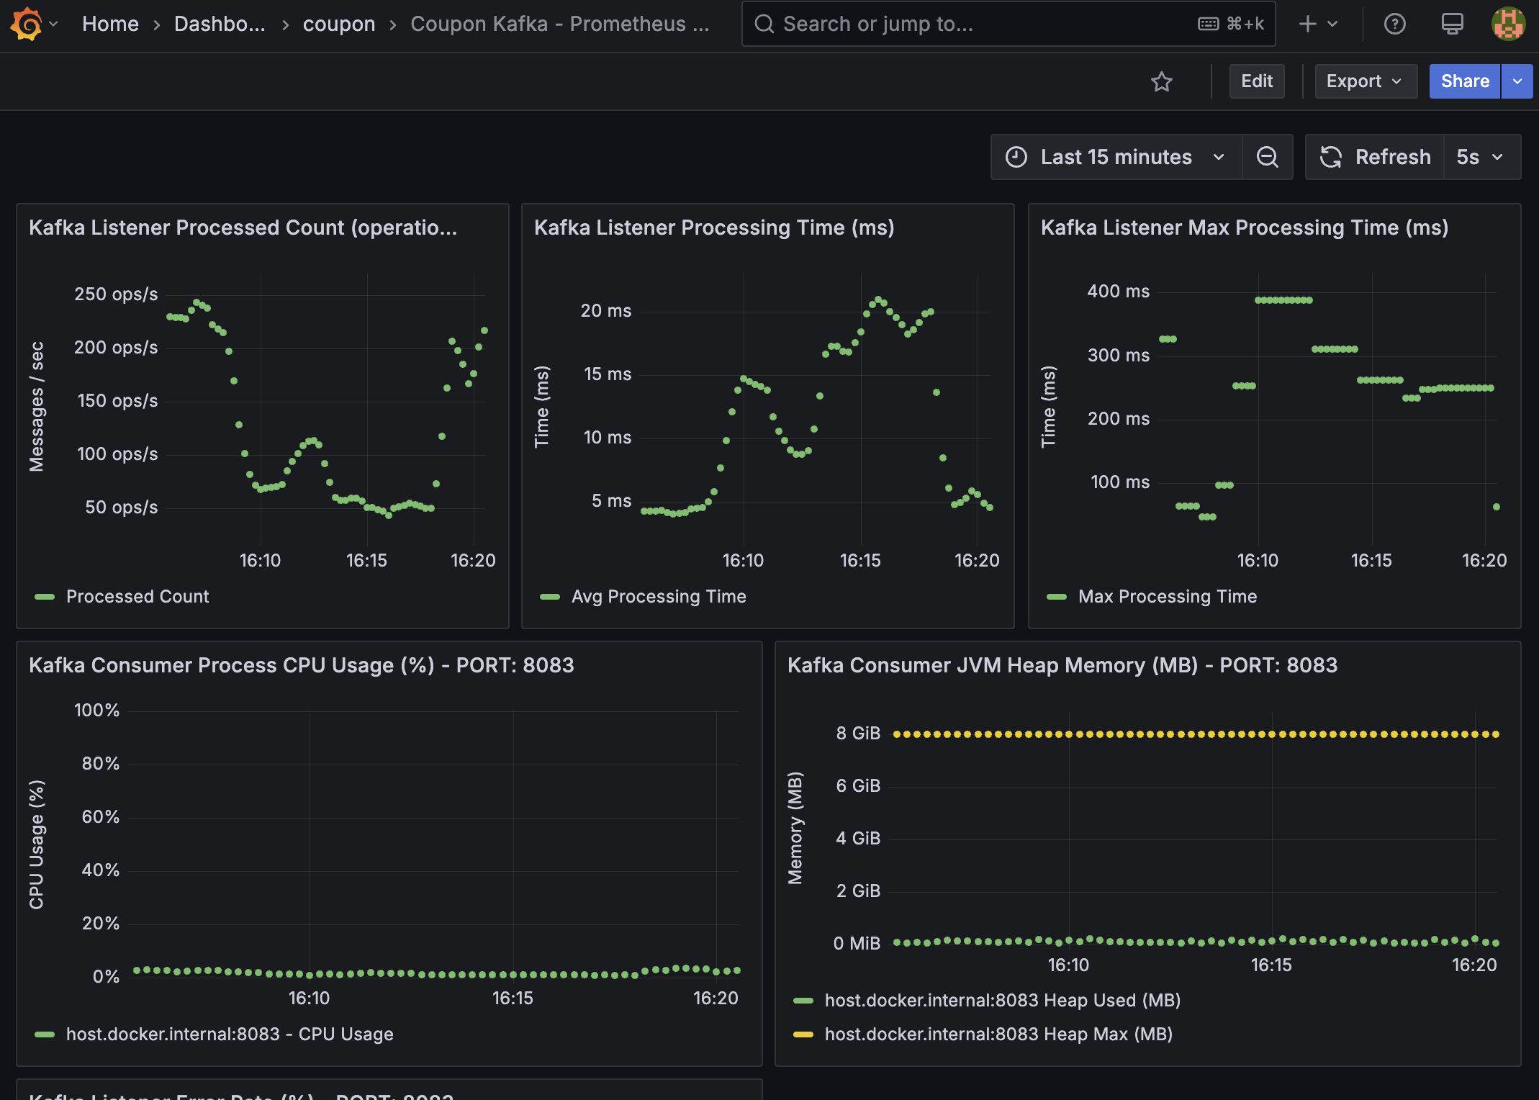Click the green swatch beside Max Processing Time

tap(1057, 597)
